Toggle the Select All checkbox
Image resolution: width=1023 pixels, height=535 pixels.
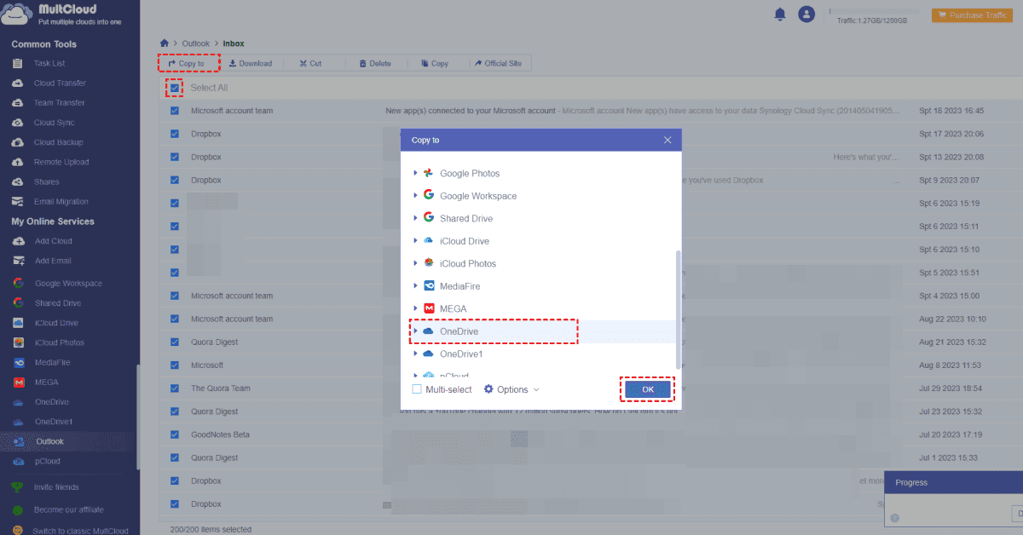(175, 88)
